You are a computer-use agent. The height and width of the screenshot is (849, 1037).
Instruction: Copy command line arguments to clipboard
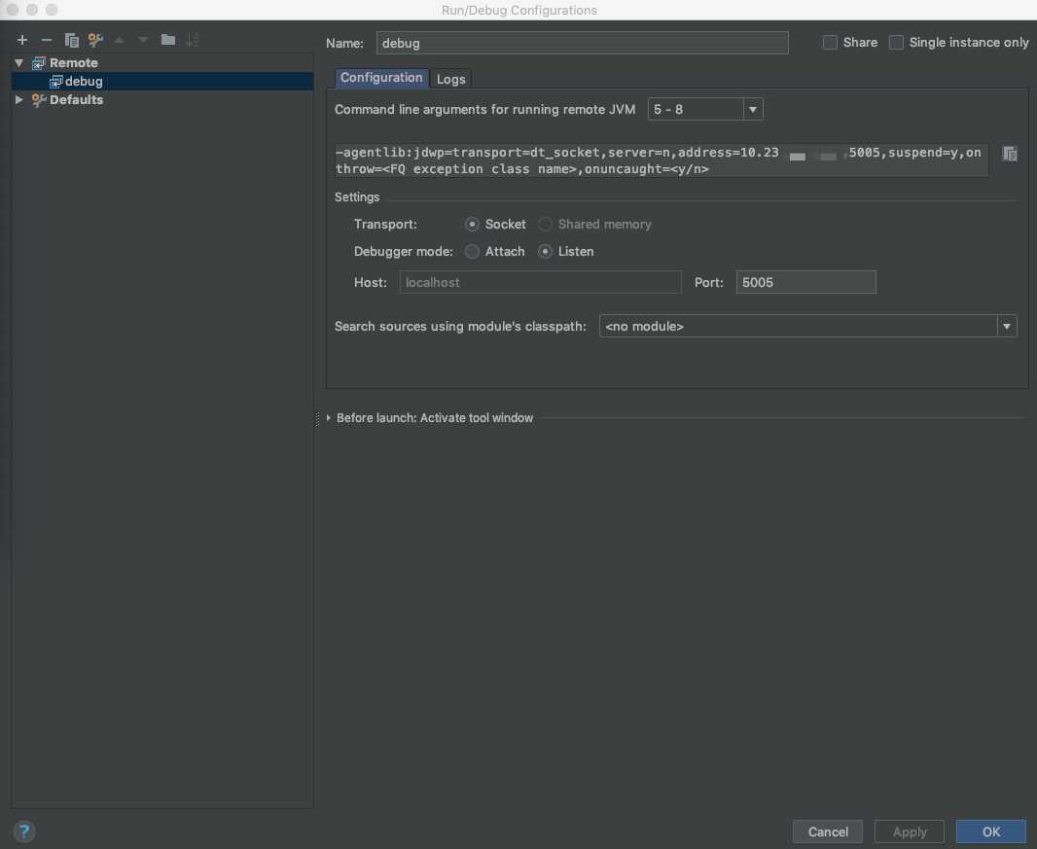(1009, 154)
